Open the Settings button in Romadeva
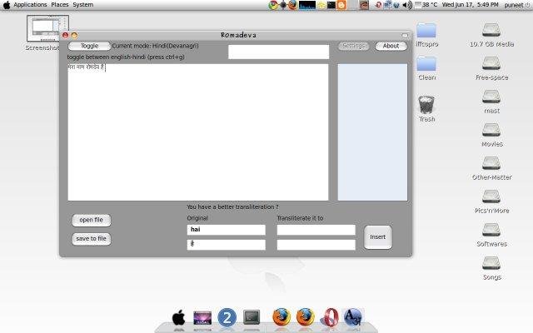Image resolution: width=533 pixels, height=333 pixels. 353,46
